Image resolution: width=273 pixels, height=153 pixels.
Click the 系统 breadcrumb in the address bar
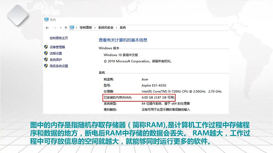[122, 27]
